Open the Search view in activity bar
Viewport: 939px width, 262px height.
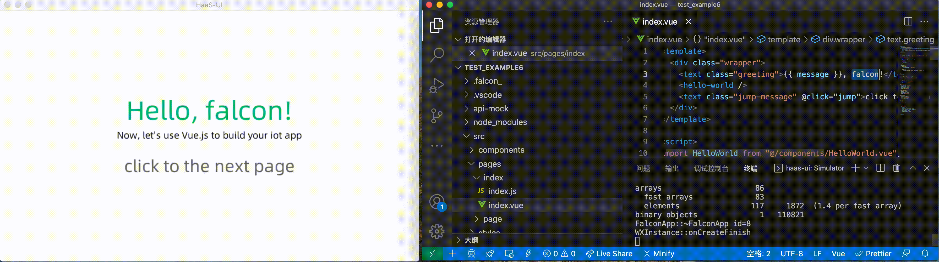(437, 55)
